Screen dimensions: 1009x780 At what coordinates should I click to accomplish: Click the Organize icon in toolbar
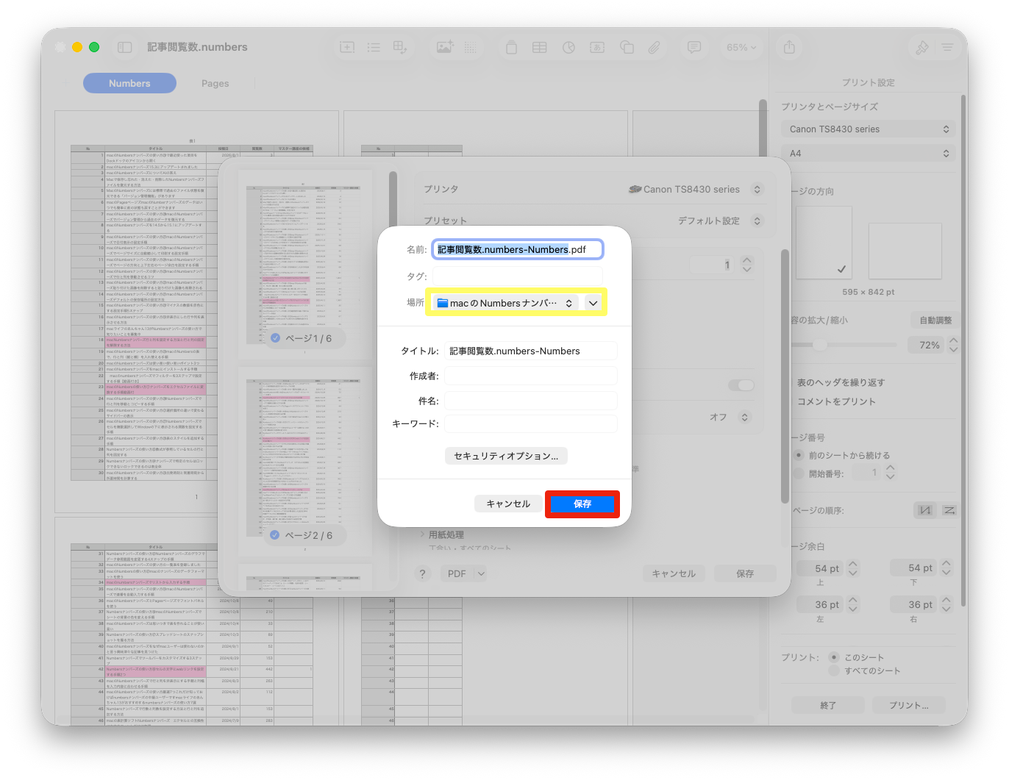(x=947, y=47)
